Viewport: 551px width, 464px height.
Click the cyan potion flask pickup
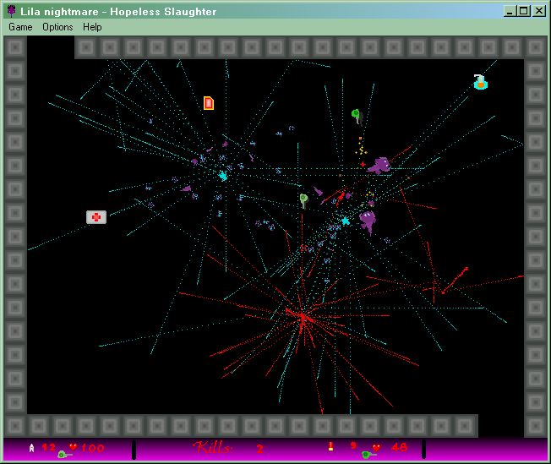[x=480, y=83]
